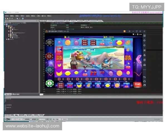Switch to the rightmost open editor file tab
Image resolution: width=167 pixels, height=133 pixels.
coord(100,21)
